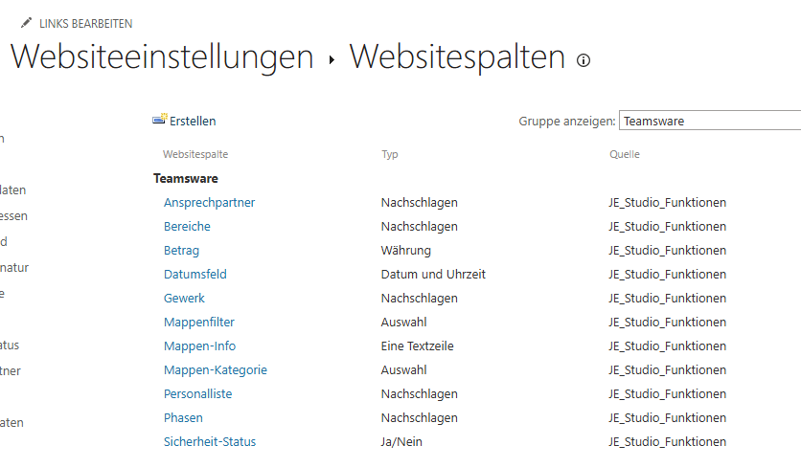Open the Bereiche site column
Screen dimensions: 801x468
click(187, 227)
